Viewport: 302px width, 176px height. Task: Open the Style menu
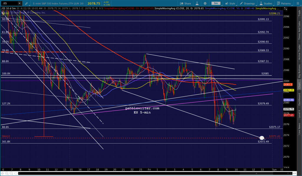pos(230,4)
